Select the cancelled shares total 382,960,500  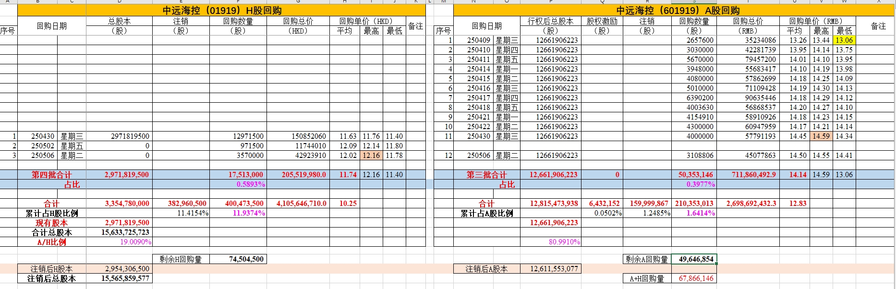181,204
